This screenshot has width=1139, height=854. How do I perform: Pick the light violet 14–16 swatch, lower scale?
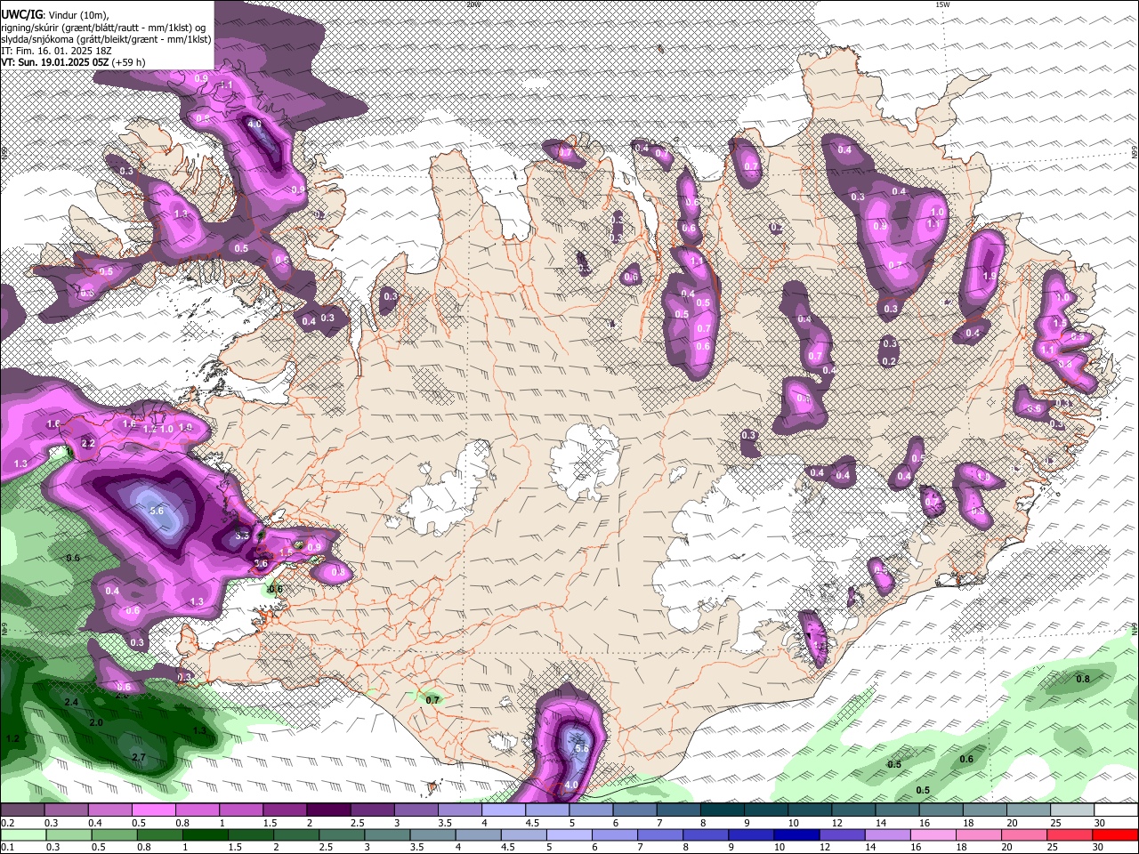tap(886, 834)
